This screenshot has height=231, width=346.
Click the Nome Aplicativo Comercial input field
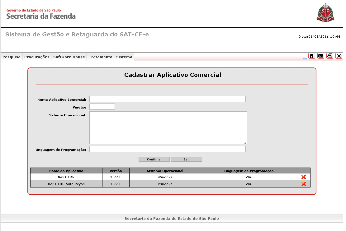coord(167,99)
